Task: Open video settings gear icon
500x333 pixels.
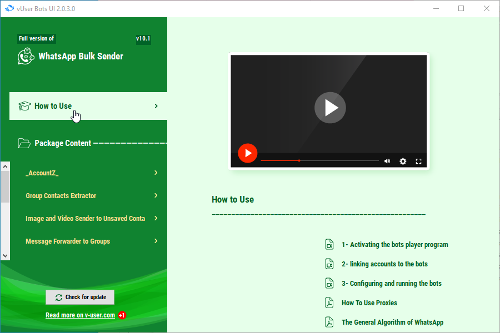Action: tap(403, 162)
